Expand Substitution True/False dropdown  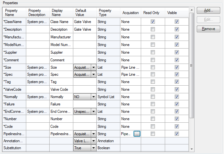click(93, 148)
